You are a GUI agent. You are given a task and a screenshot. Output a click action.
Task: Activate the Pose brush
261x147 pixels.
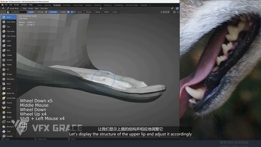pos(9,108)
